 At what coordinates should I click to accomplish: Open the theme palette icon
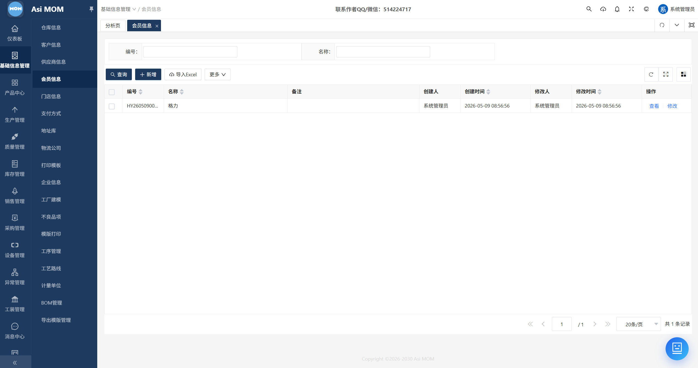coord(646,9)
